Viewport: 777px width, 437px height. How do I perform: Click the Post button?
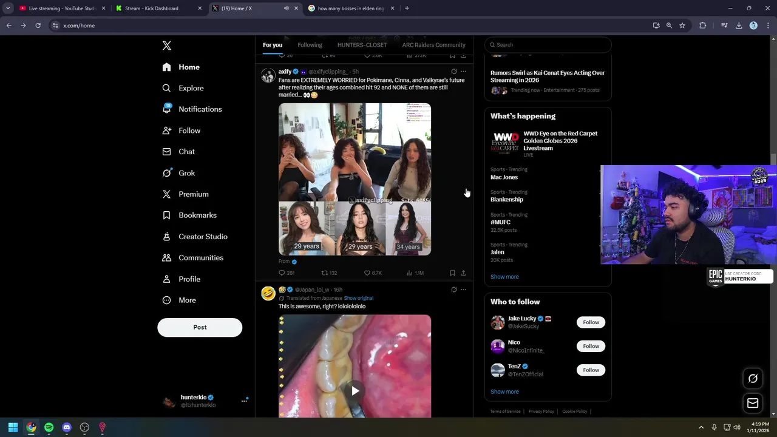200,327
